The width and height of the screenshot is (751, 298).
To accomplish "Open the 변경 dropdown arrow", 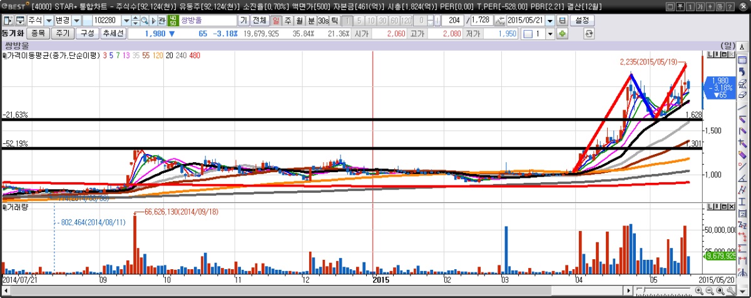I will coord(78,21).
